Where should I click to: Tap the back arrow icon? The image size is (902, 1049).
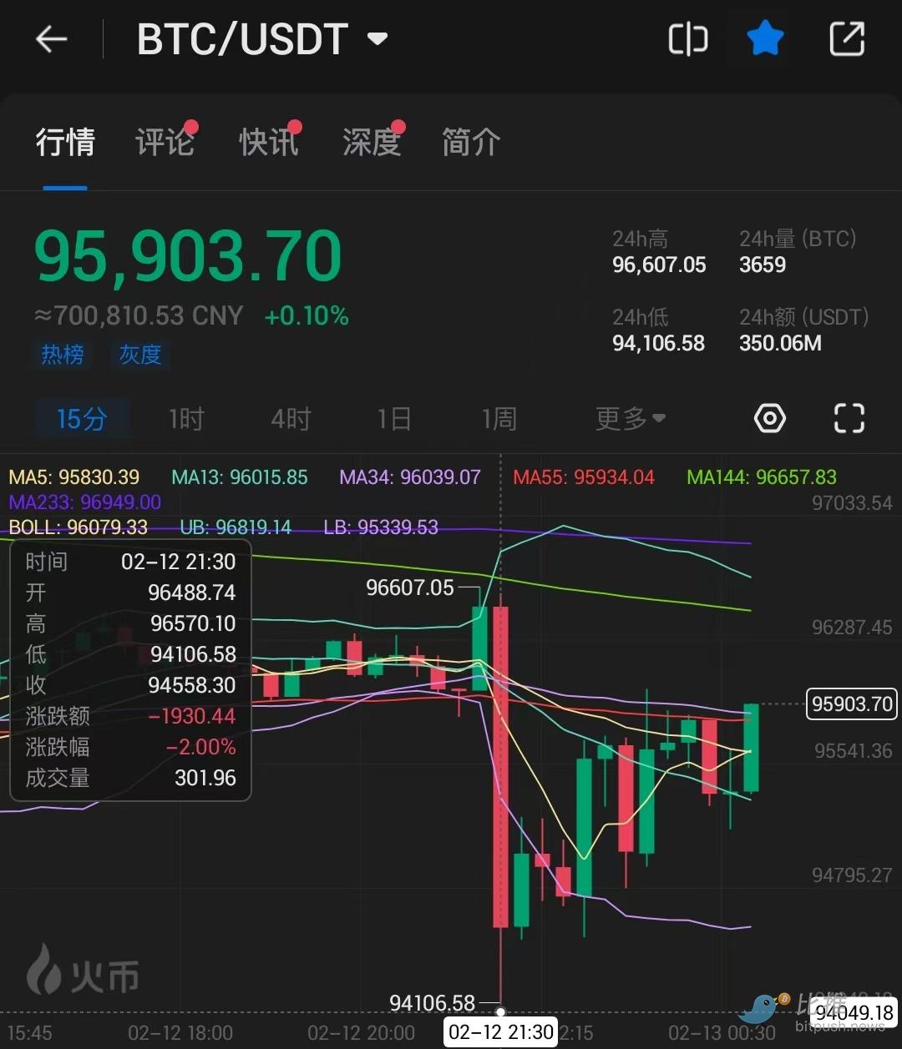pos(51,39)
